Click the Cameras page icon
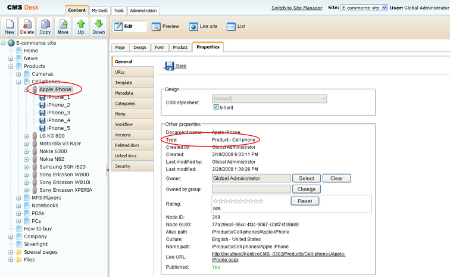450x277 pixels. tap(27, 74)
